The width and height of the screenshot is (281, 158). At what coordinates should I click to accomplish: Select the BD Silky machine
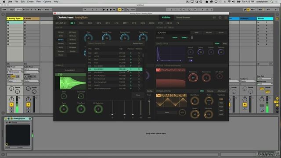click(61, 40)
